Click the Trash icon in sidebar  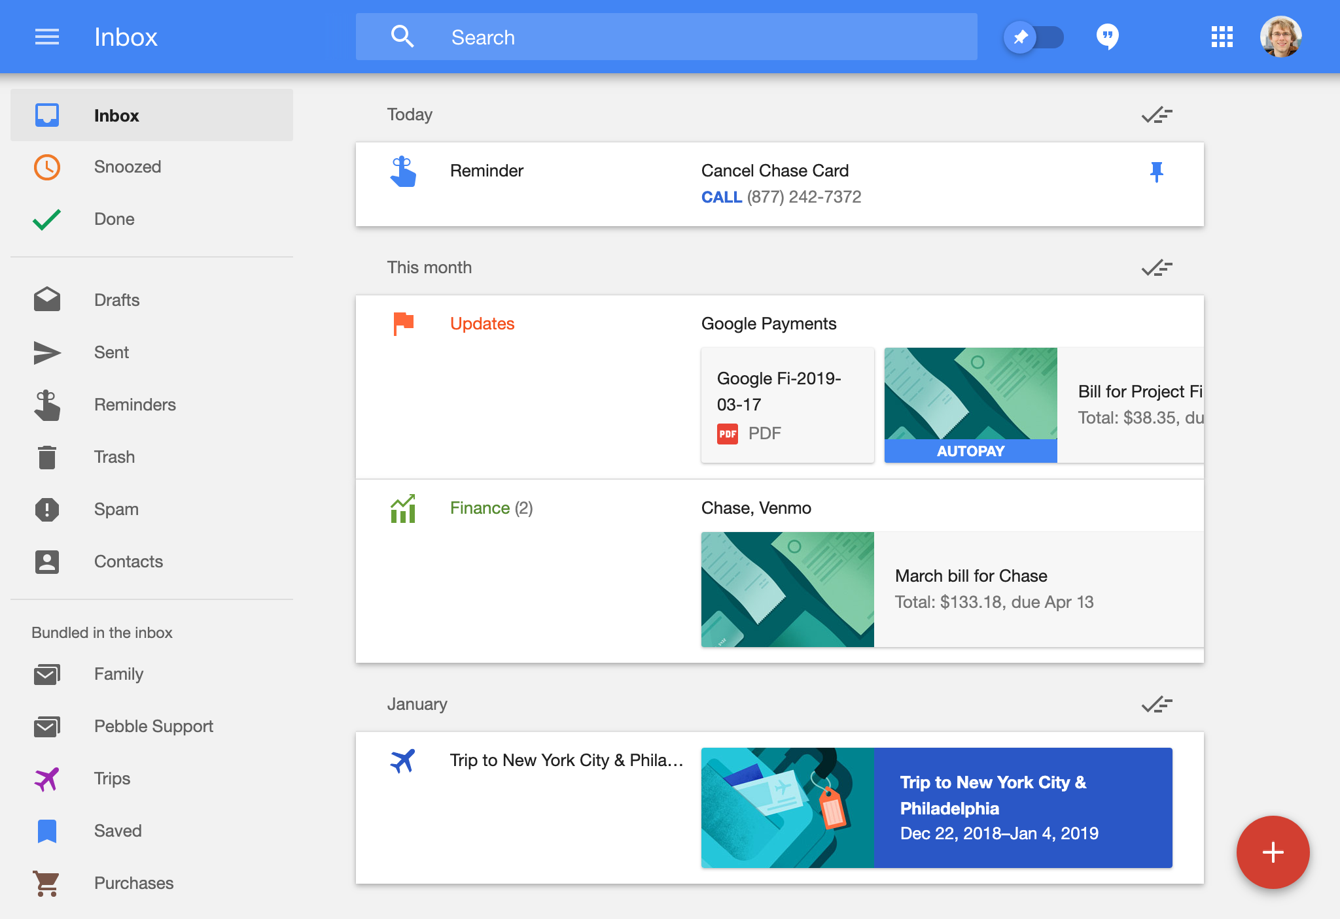46,456
